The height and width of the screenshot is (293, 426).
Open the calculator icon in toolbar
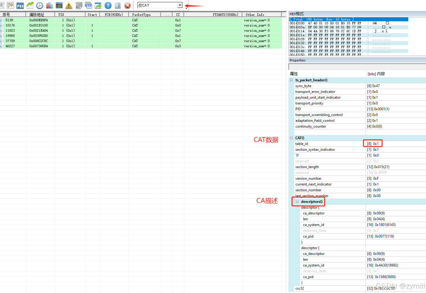click(x=118, y=5)
